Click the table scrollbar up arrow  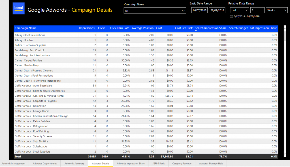point(285,28)
